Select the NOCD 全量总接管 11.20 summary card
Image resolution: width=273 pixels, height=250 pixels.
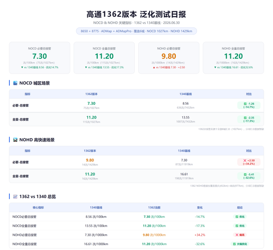point(104,58)
